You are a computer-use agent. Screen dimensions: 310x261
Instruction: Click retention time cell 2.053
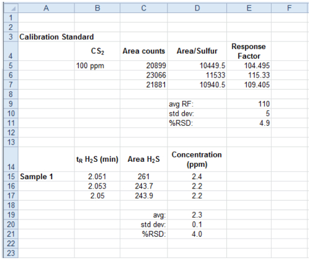click(x=97, y=186)
